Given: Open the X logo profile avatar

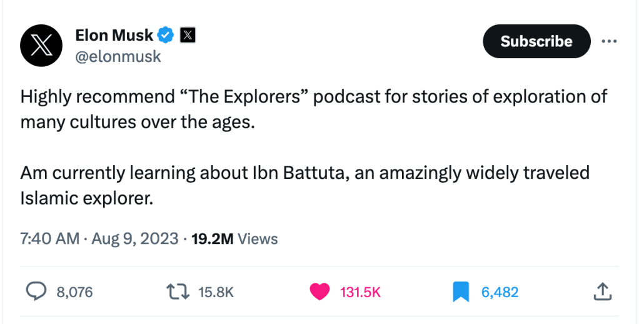Looking at the screenshot, I should [41, 46].
